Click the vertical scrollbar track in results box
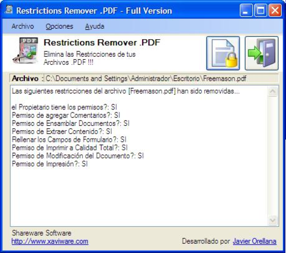The image size is (286, 253). point(273,156)
